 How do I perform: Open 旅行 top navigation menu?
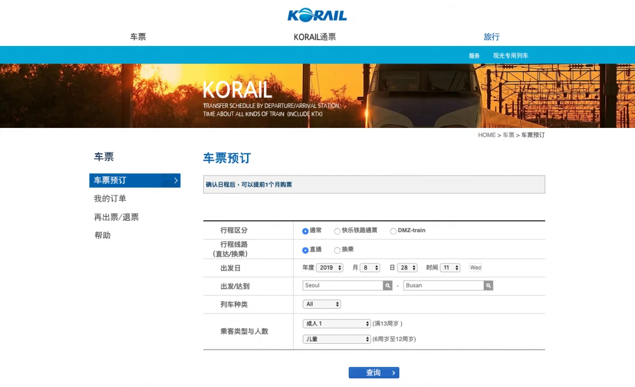click(492, 37)
